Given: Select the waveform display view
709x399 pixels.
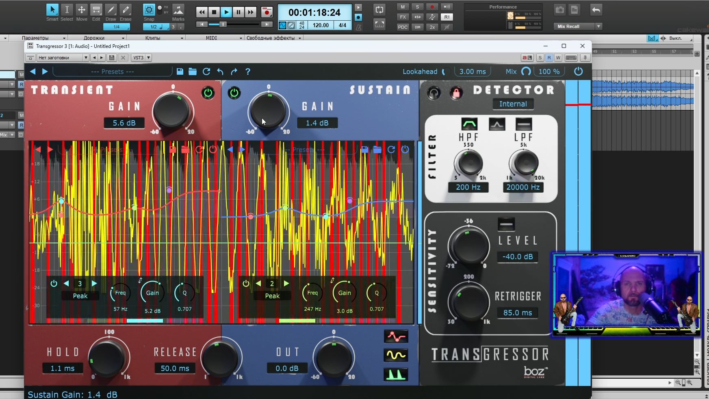Looking at the screenshot, I should pos(396,355).
